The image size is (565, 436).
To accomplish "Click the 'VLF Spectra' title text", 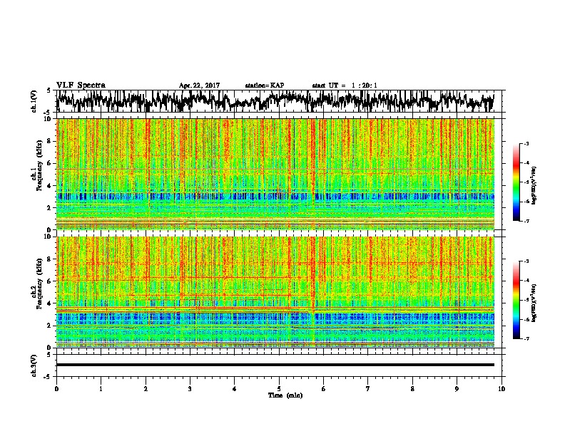I will point(81,85).
